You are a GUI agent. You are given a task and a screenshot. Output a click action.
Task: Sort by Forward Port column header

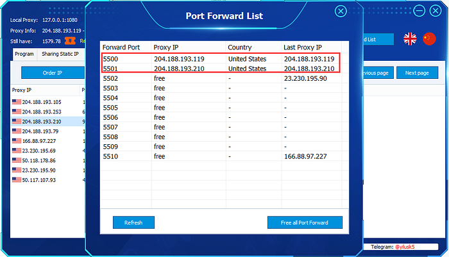(126, 47)
